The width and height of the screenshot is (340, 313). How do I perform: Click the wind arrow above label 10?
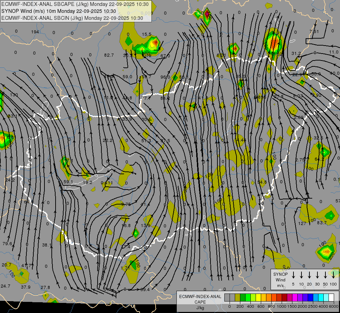tap(301, 275)
